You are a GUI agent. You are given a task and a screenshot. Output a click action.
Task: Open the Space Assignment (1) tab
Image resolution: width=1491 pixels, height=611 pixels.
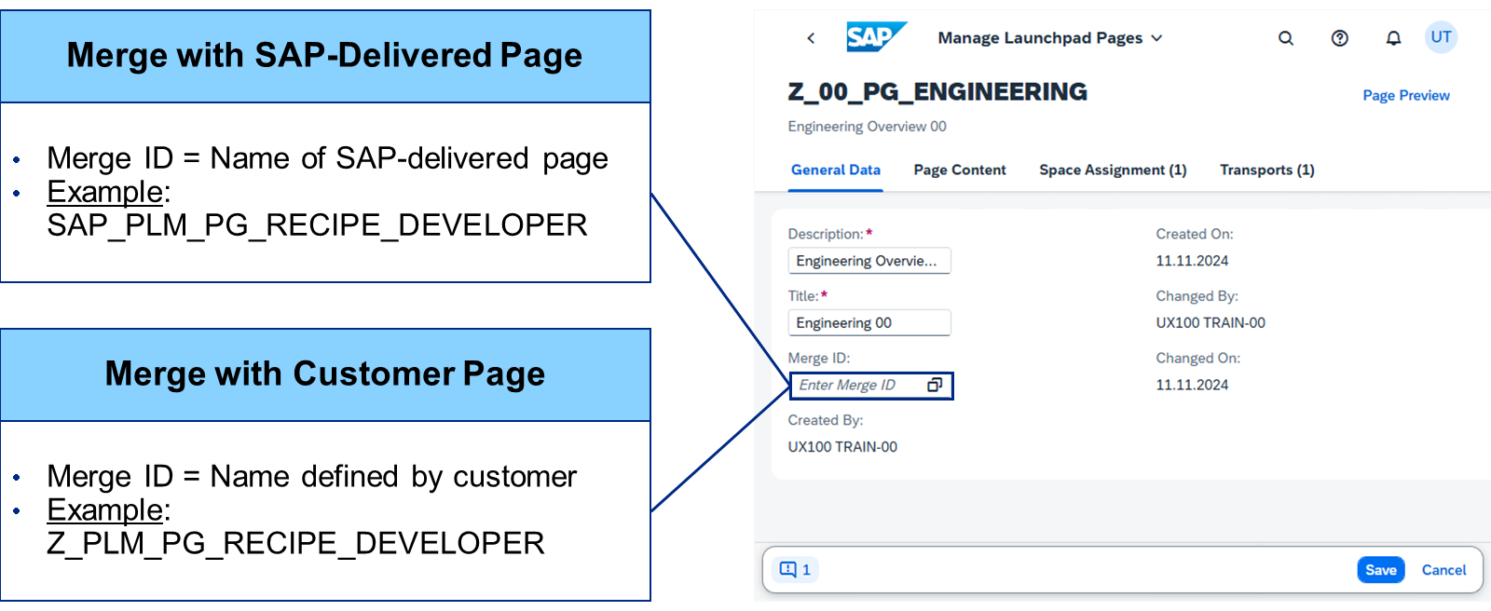tap(1113, 170)
